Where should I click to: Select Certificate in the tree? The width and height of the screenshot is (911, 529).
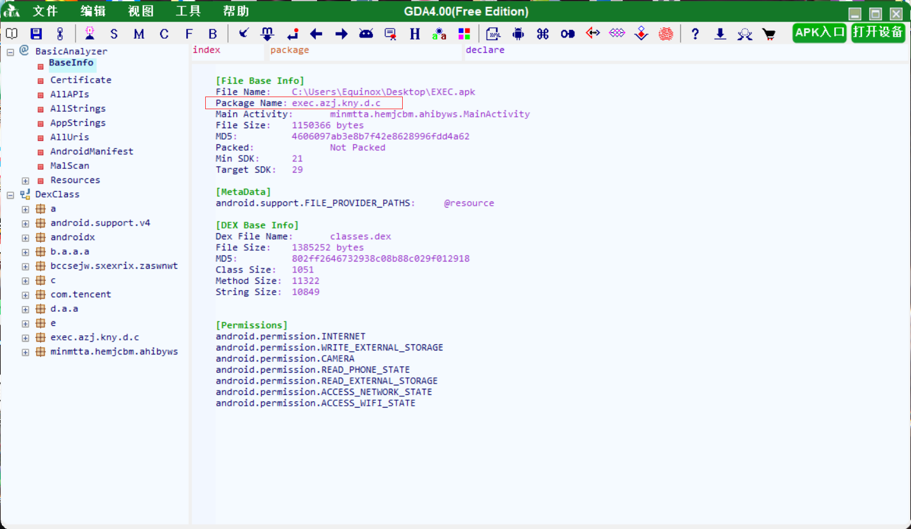[81, 80]
